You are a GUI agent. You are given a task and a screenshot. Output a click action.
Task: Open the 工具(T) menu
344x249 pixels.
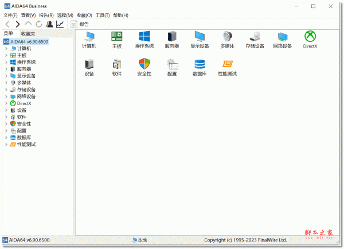coord(103,15)
